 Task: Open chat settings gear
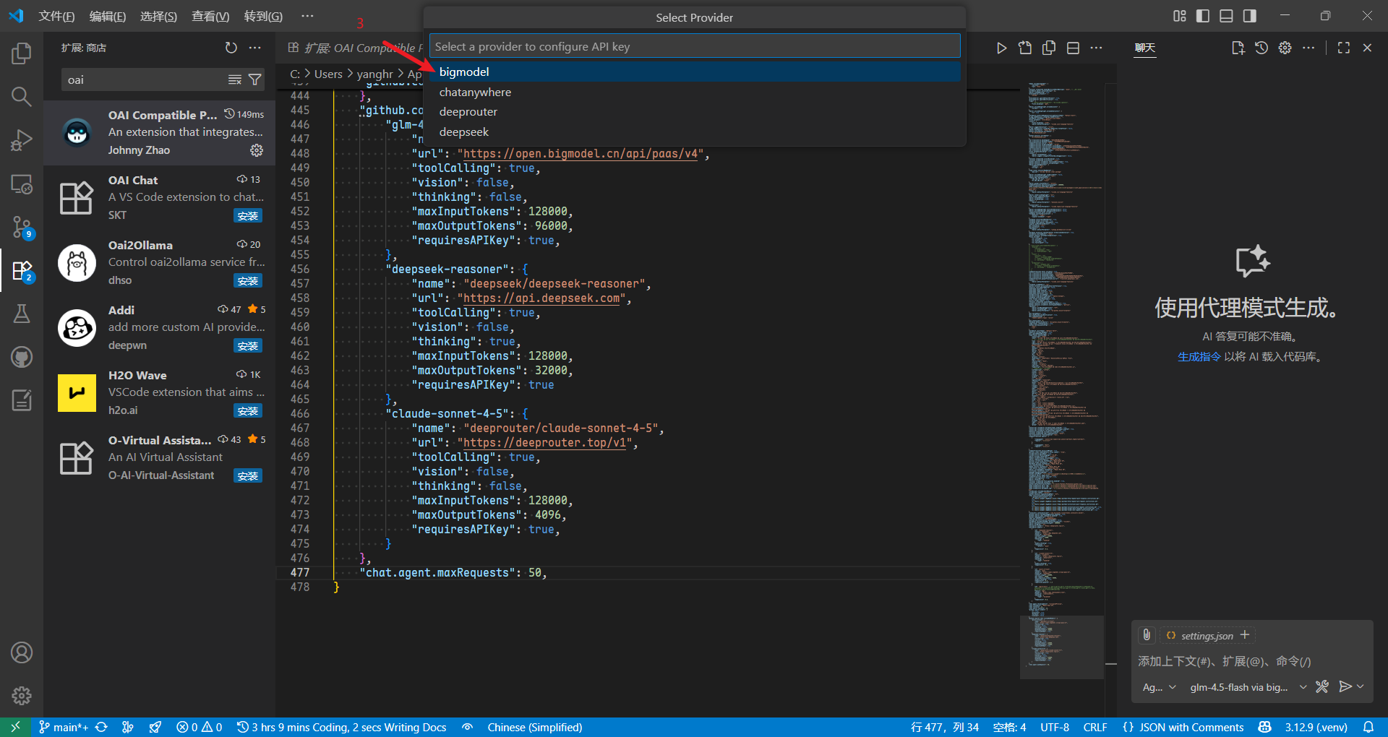point(1285,48)
